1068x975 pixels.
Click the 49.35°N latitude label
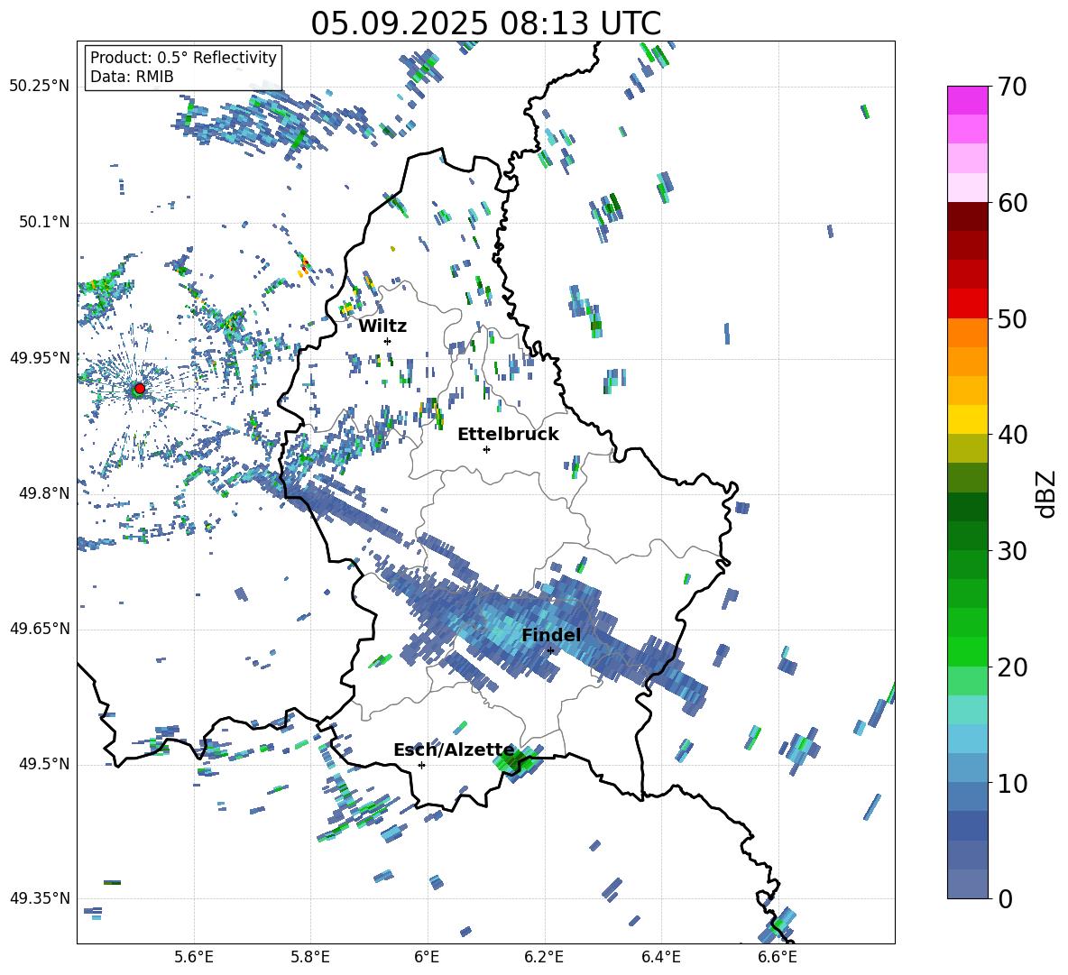point(40,898)
